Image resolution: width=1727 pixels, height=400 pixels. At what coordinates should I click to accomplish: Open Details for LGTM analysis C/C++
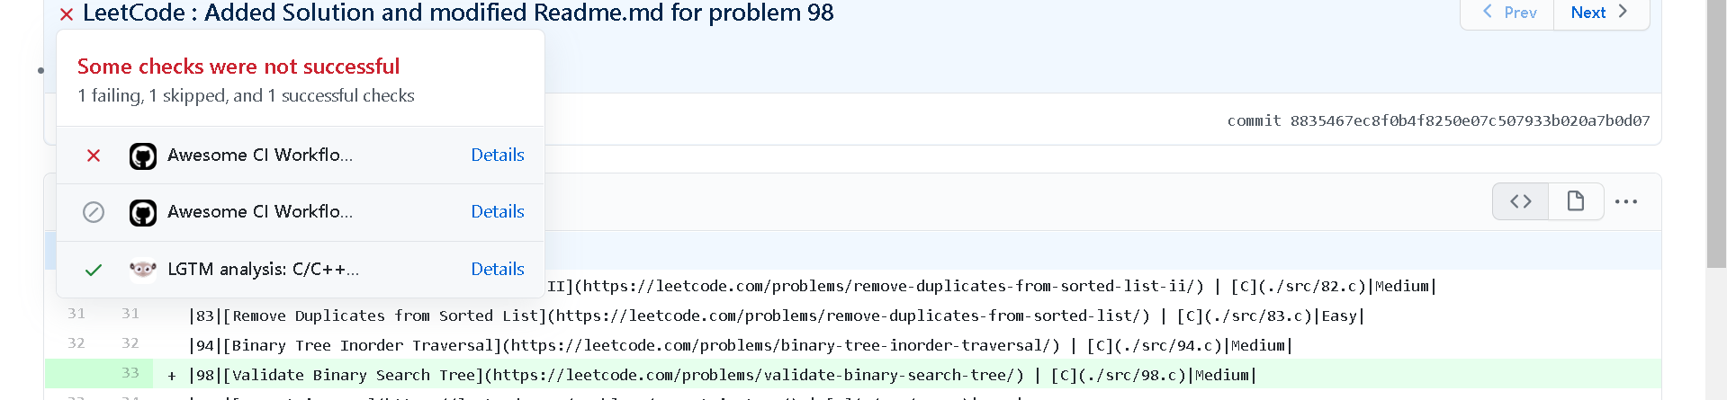coord(498,269)
